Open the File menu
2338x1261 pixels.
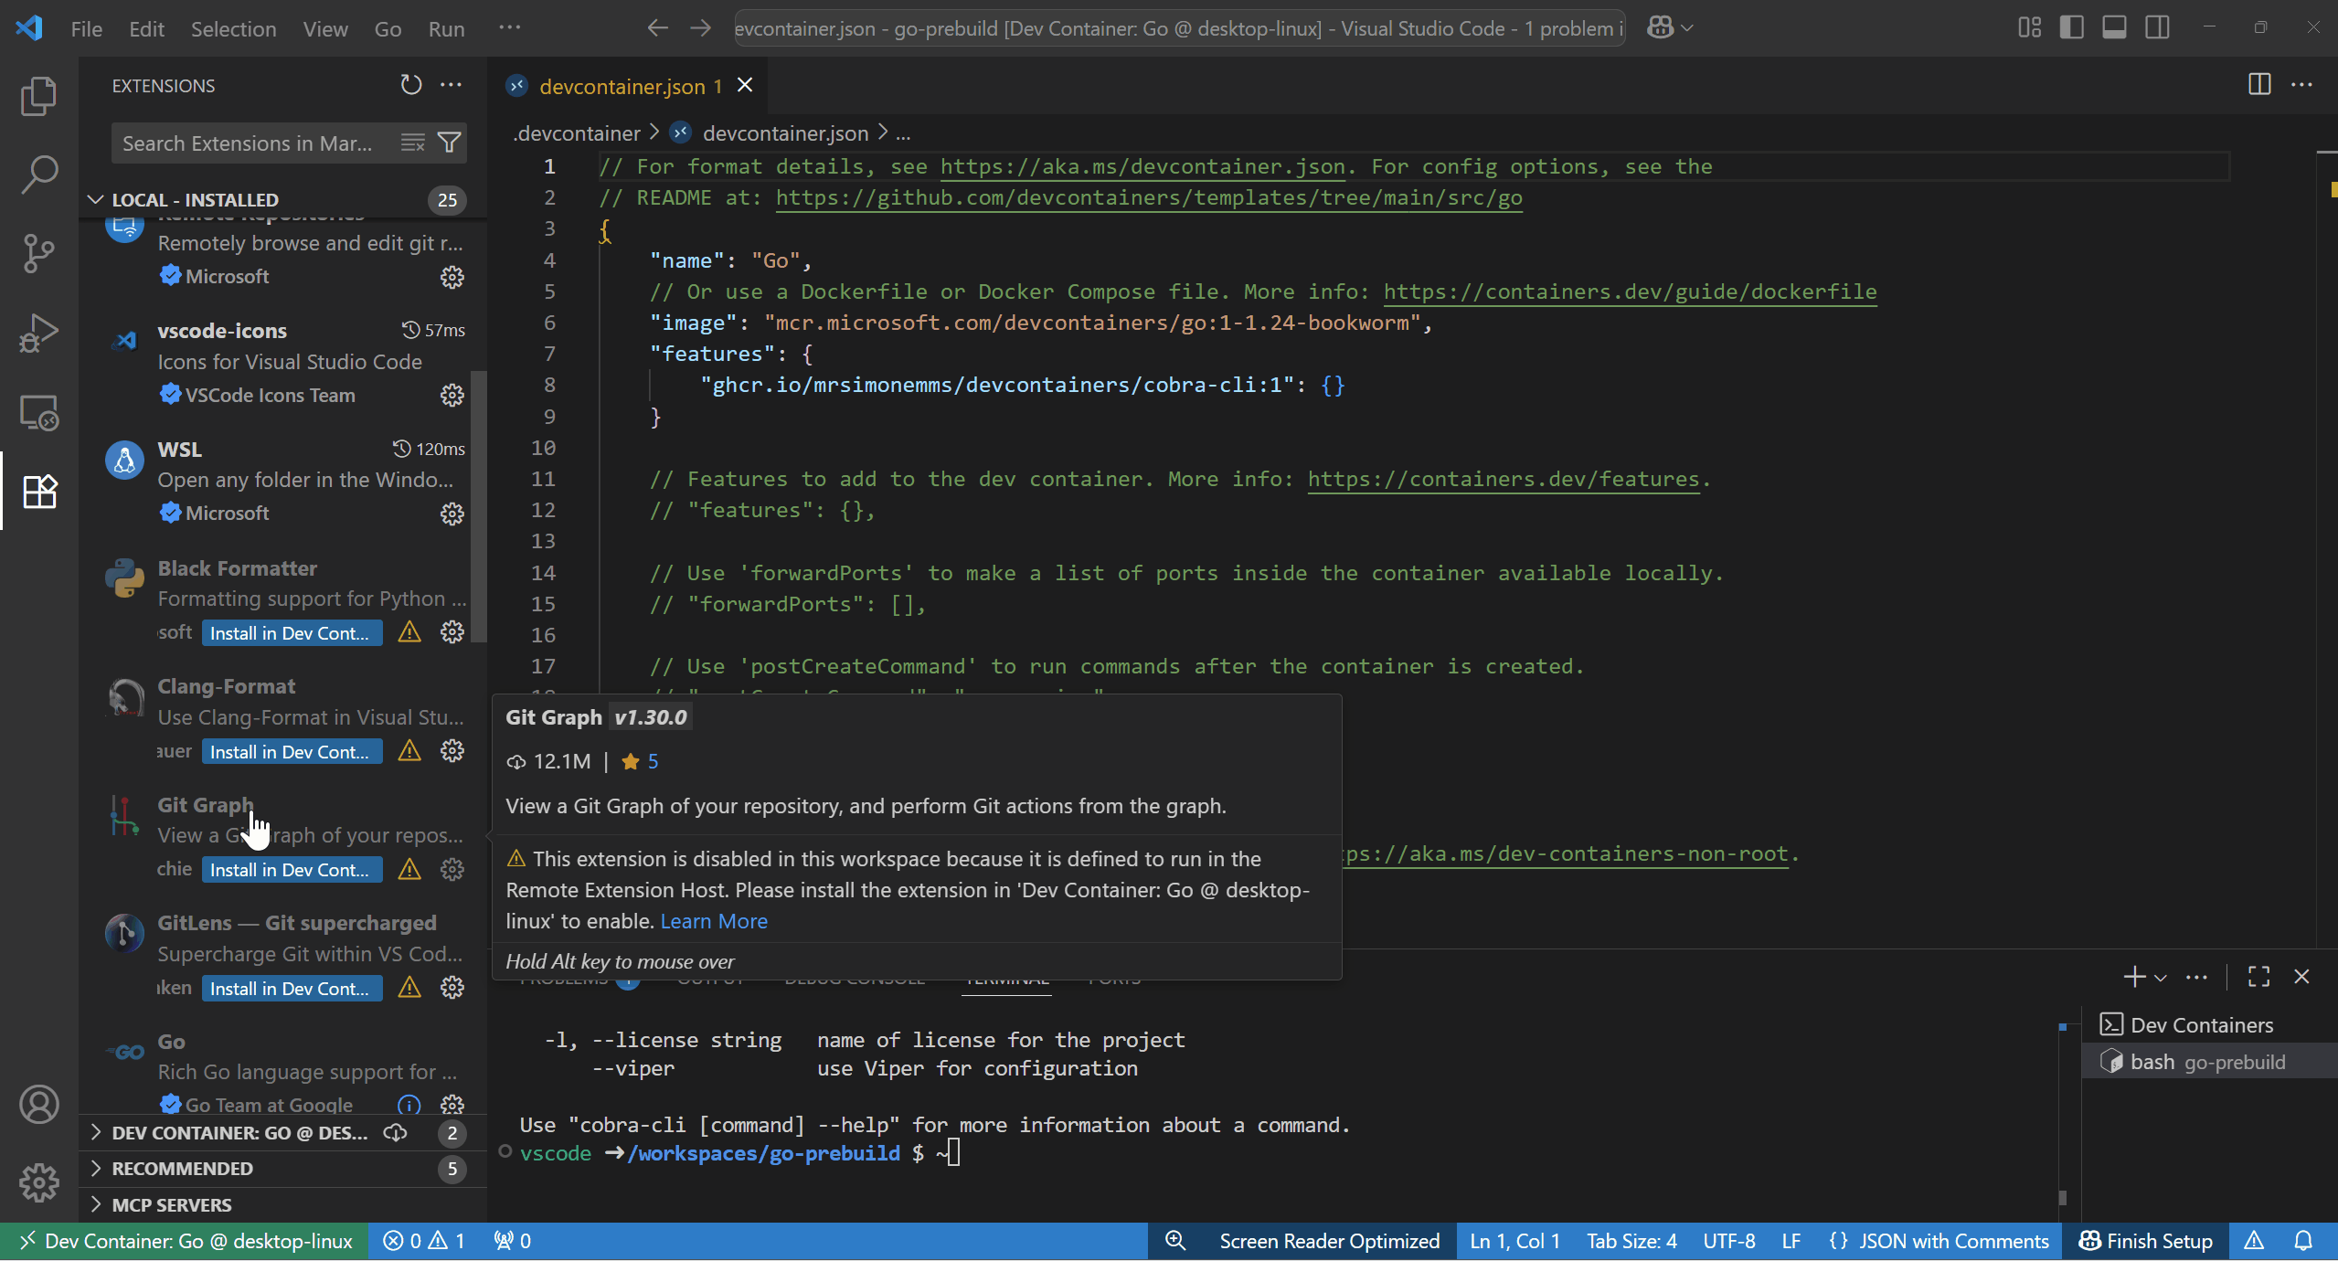[87, 28]
